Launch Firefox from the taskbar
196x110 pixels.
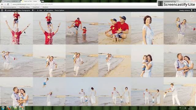click(x=9, y=108)
